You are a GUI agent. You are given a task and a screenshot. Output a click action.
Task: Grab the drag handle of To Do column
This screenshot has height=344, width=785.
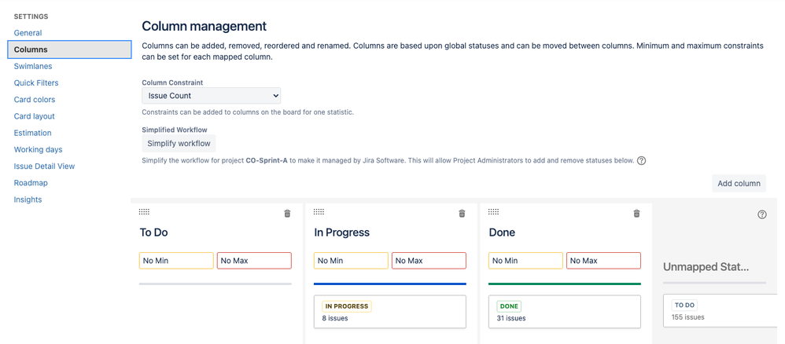coord(144,212)
